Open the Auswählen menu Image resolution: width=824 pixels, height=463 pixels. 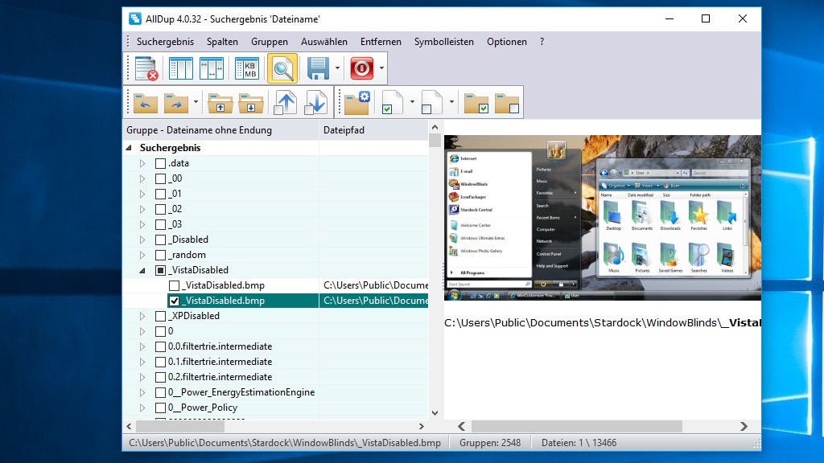[x=324, y=42]
